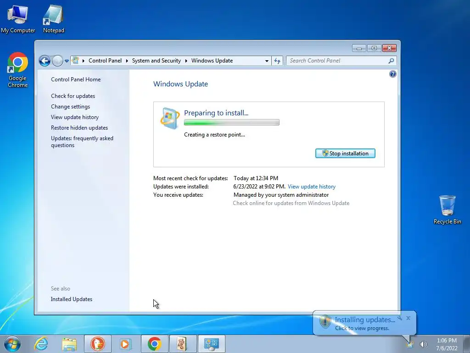470x353 pixels.
Task: Launch Google Chrome from the desktop
Action: click(x=18, y=70)
